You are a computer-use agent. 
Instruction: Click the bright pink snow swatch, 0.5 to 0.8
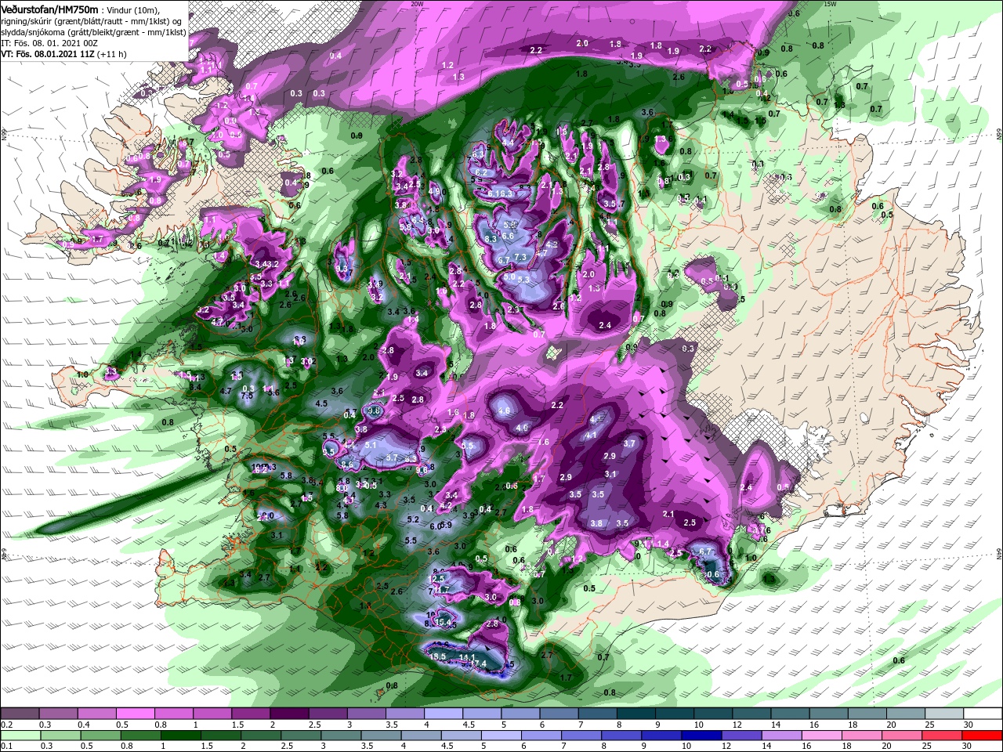135,714
